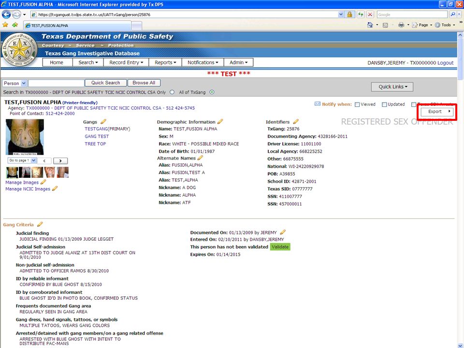Show previous image with left arrow button
Image resolution: width=464 pixels, height=348 pixels.
click(x=44, y=160)
